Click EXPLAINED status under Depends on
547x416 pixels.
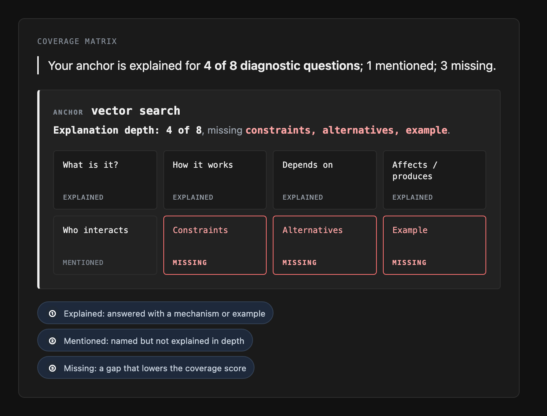tap(303, 197)
